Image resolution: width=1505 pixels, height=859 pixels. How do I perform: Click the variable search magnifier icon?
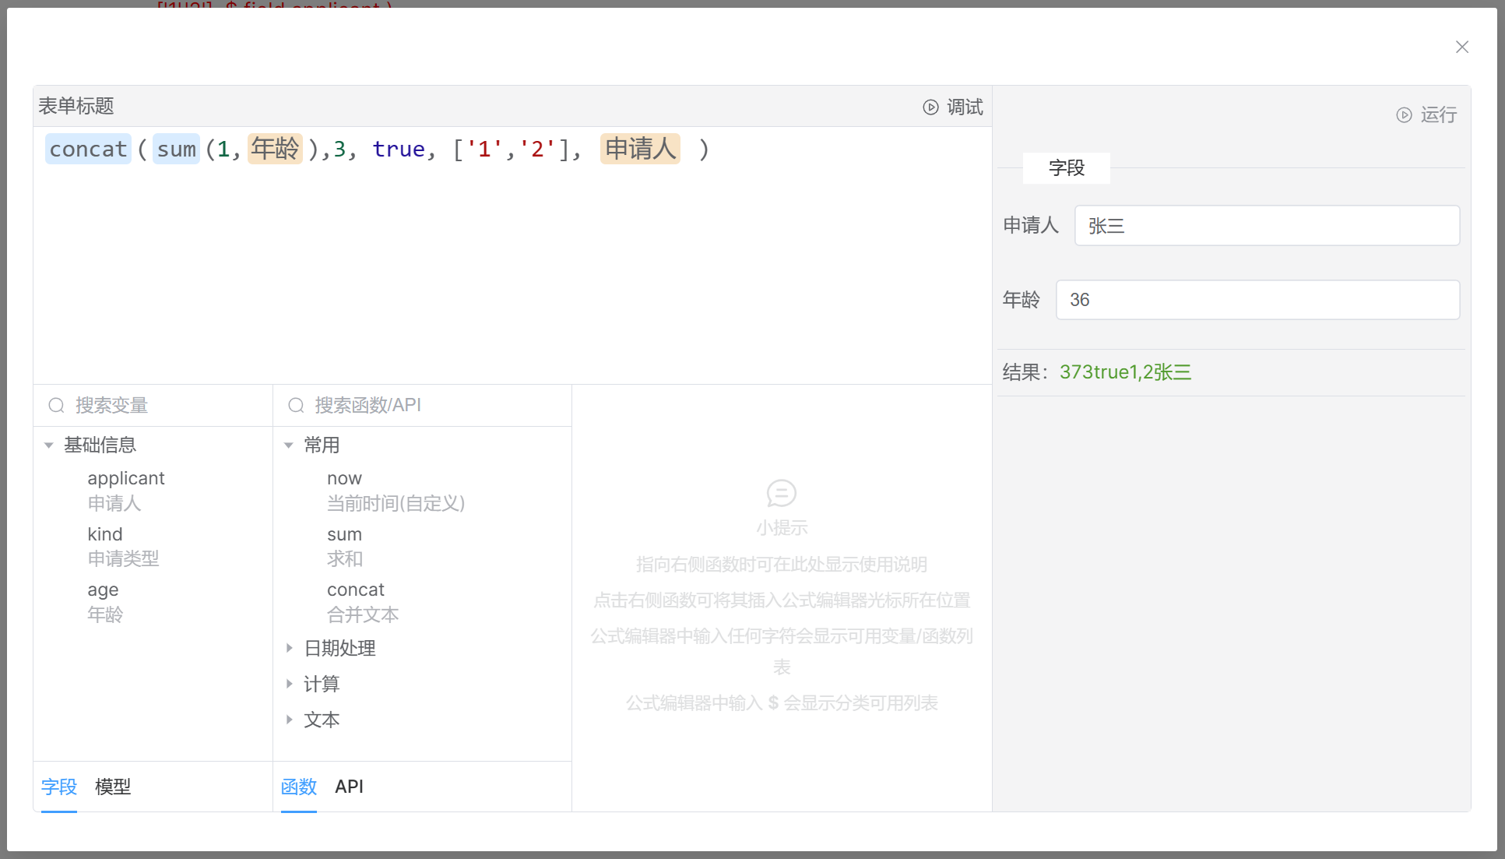click(56, 406)
